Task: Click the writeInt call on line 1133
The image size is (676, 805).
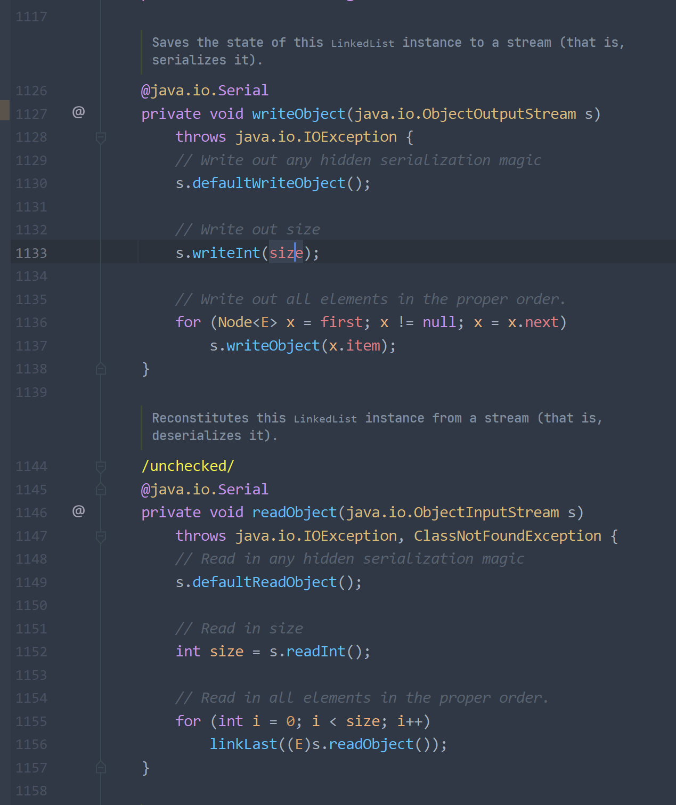Action: coord(226,253)
